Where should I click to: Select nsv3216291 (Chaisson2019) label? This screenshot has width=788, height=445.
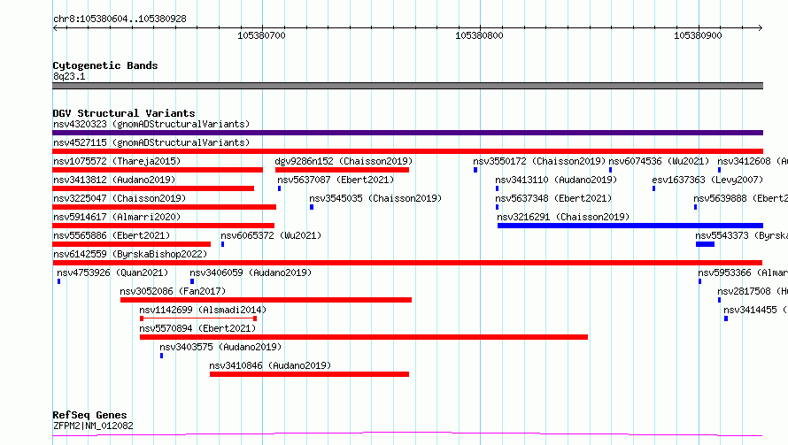pos(563,217)
